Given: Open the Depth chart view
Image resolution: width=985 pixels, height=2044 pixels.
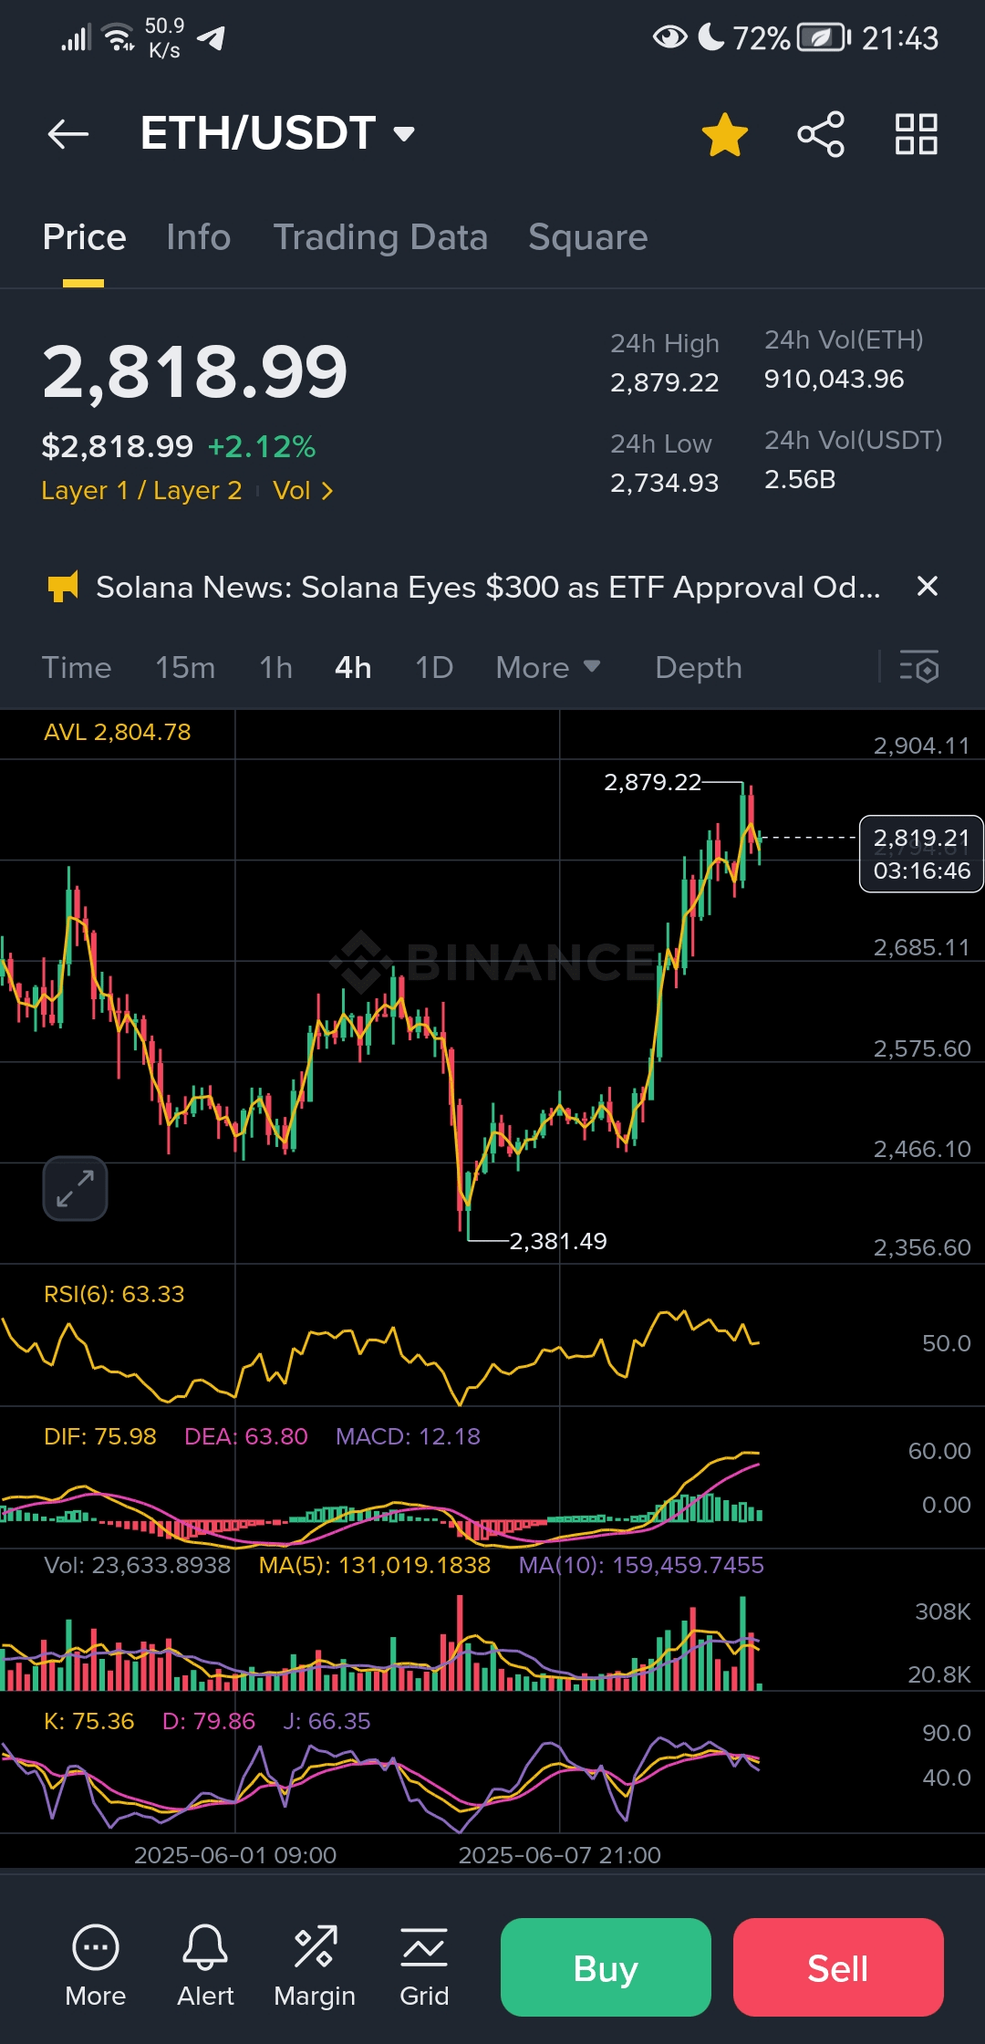Looking at the screenshot, I should click(x=699, y=668).
